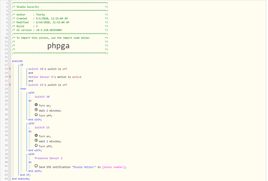Select device 'Presence Sensor 2'

(x=49, y=158)
